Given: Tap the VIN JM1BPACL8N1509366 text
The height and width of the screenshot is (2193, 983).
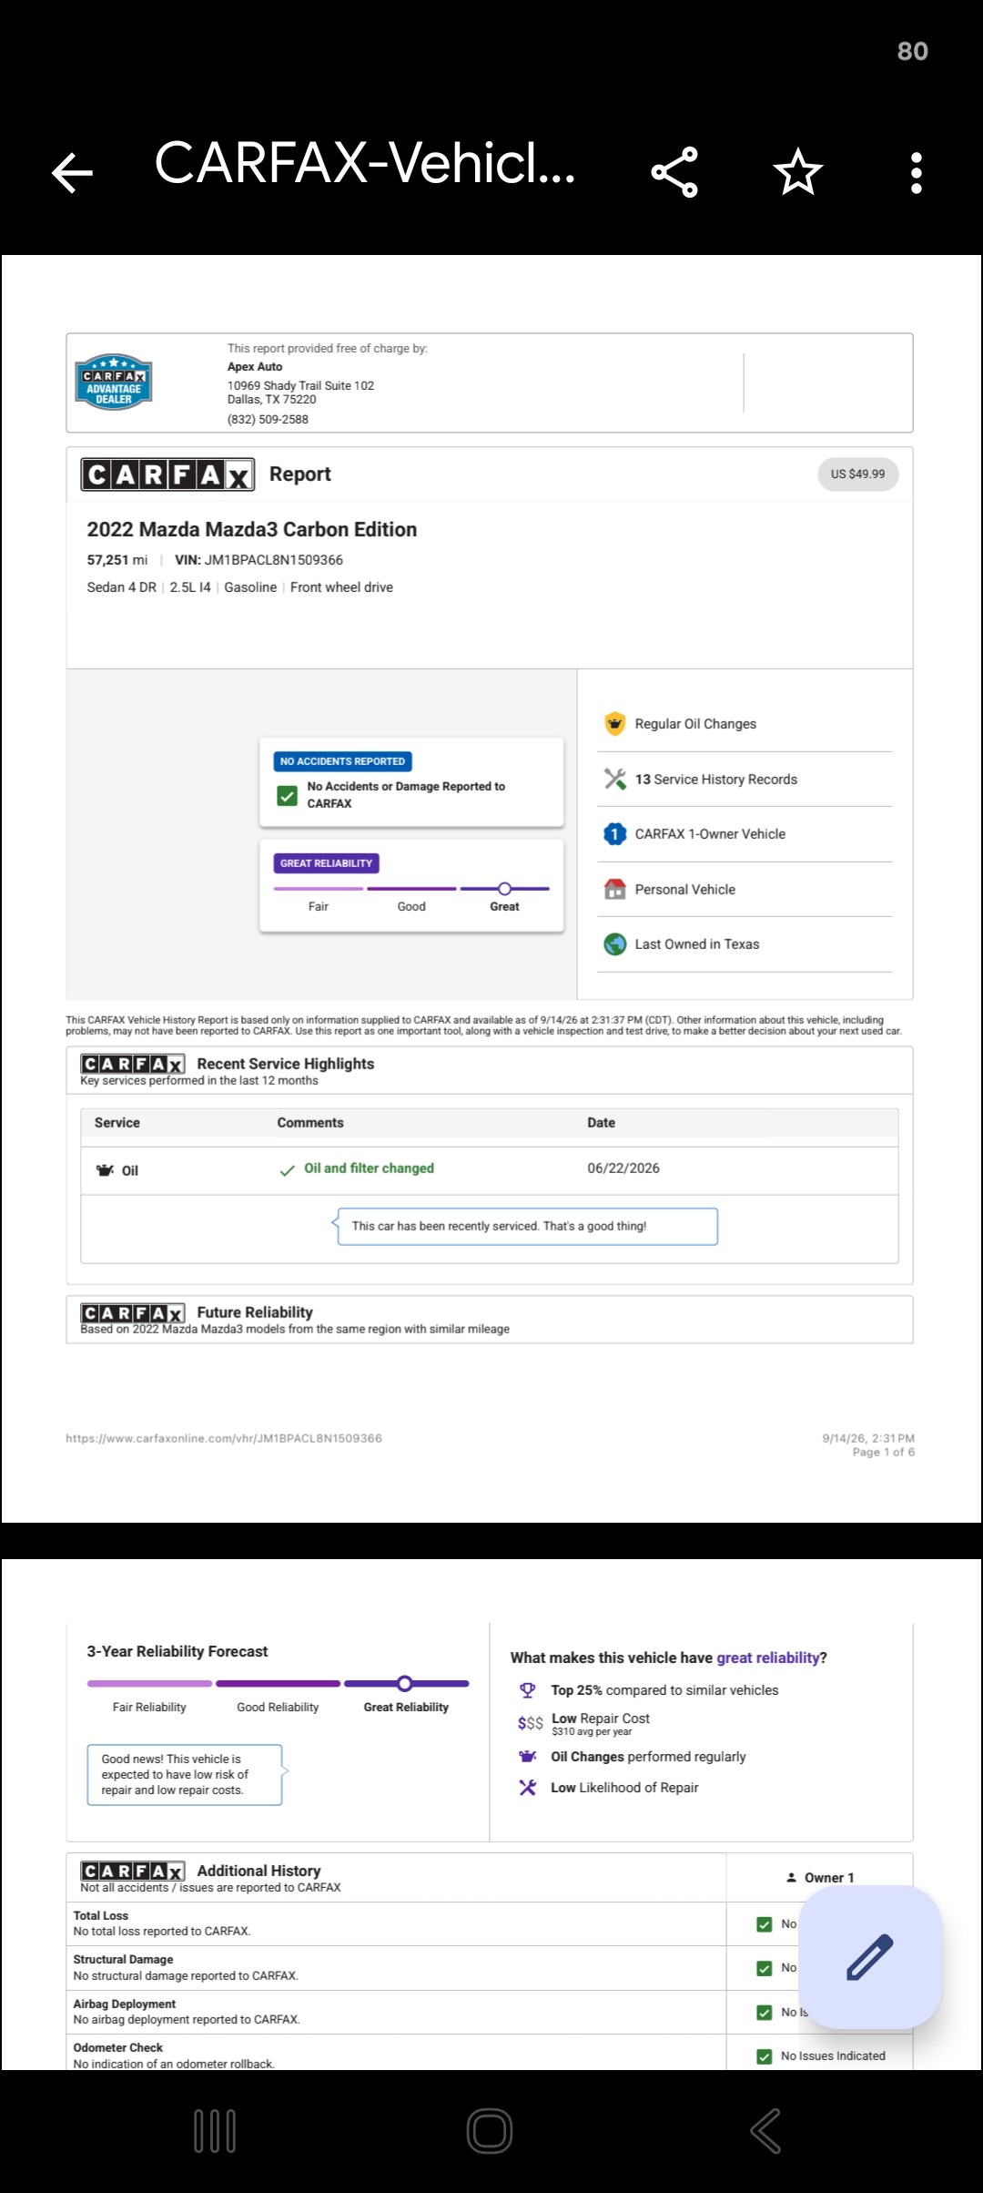Looking at the screenshot, I should (258, 560).
